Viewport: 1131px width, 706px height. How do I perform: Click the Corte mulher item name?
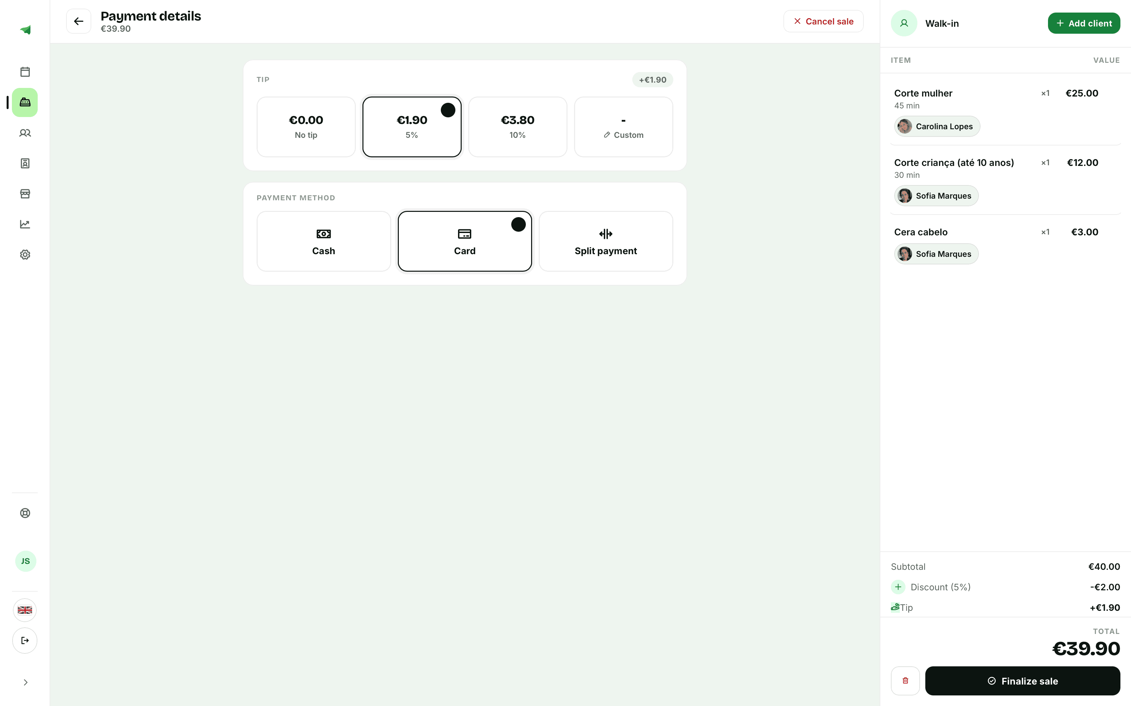(x=923, y=94)
